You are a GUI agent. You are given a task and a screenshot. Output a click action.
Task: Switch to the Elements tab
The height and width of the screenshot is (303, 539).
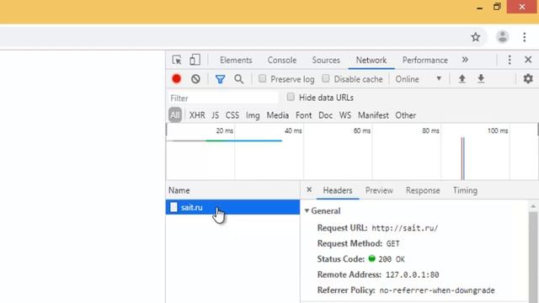pos(236,60)
